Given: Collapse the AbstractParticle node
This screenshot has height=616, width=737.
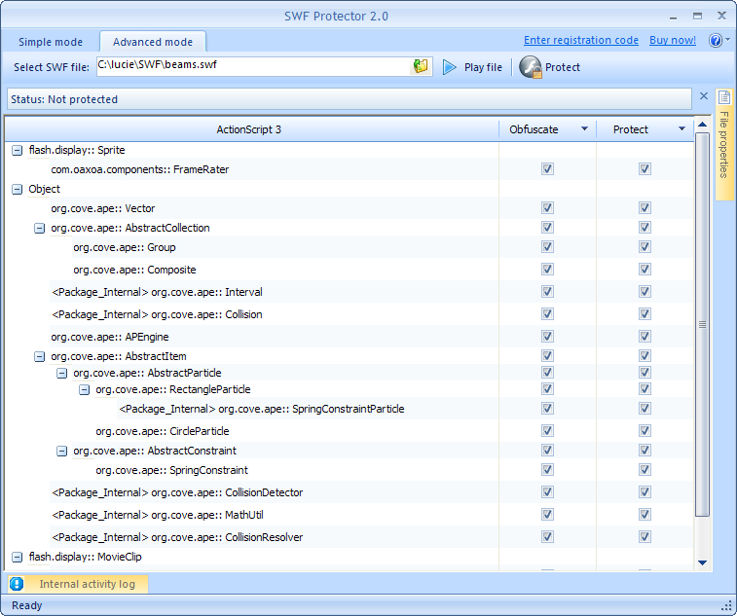Looking at the screenshot, I should point(61,373).
